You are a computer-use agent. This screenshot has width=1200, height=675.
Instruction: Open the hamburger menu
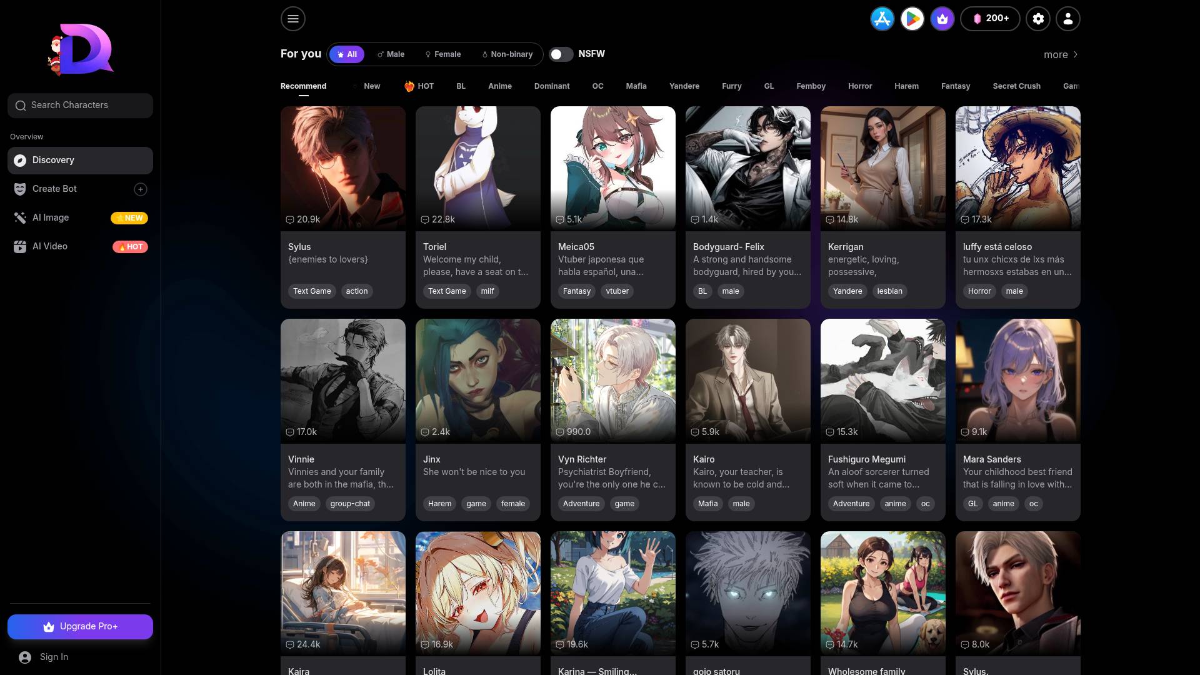pos(292,19)
